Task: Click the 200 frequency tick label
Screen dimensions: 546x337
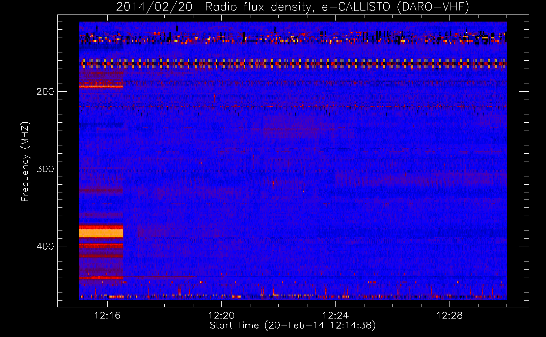Action: coord(45,92)
